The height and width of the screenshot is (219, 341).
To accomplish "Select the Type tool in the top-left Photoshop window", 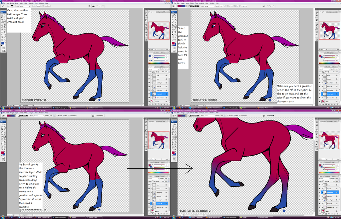I will click(x=5, y=32).
